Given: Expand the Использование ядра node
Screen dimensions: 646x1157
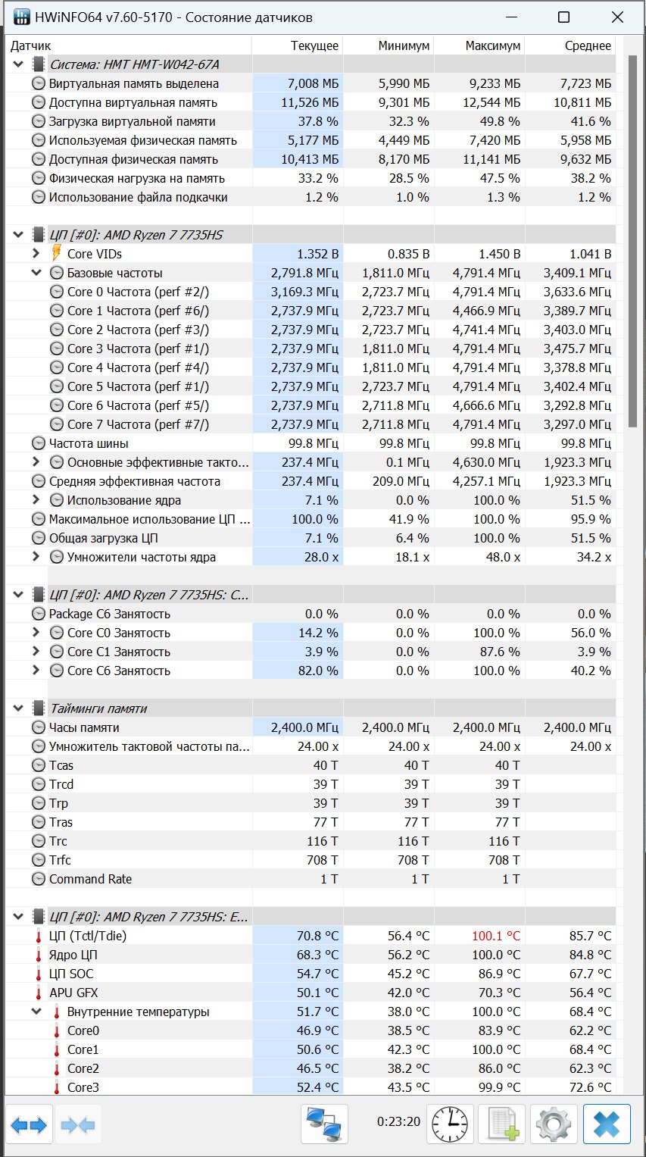Looking at the screenshot, I should click(36, 500).
